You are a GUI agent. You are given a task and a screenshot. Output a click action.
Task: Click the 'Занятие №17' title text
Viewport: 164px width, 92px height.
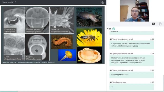[x=9, y=2]
